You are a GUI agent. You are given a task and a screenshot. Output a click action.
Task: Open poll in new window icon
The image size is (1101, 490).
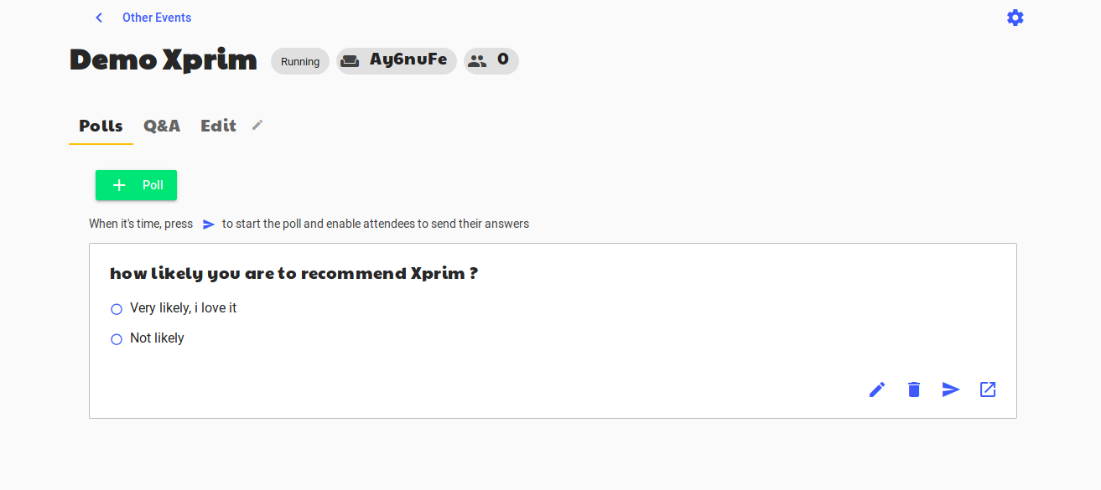pyautogui.click(x=988, y=389)
